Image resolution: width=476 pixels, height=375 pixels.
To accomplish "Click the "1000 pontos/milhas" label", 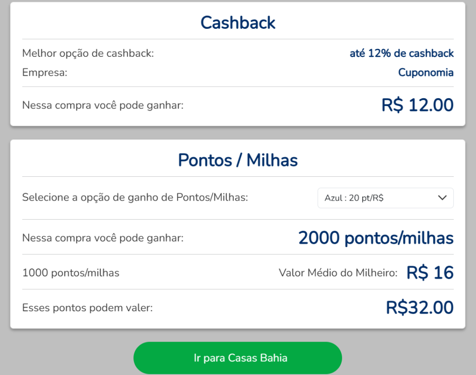I will click(x=71, y=273).
